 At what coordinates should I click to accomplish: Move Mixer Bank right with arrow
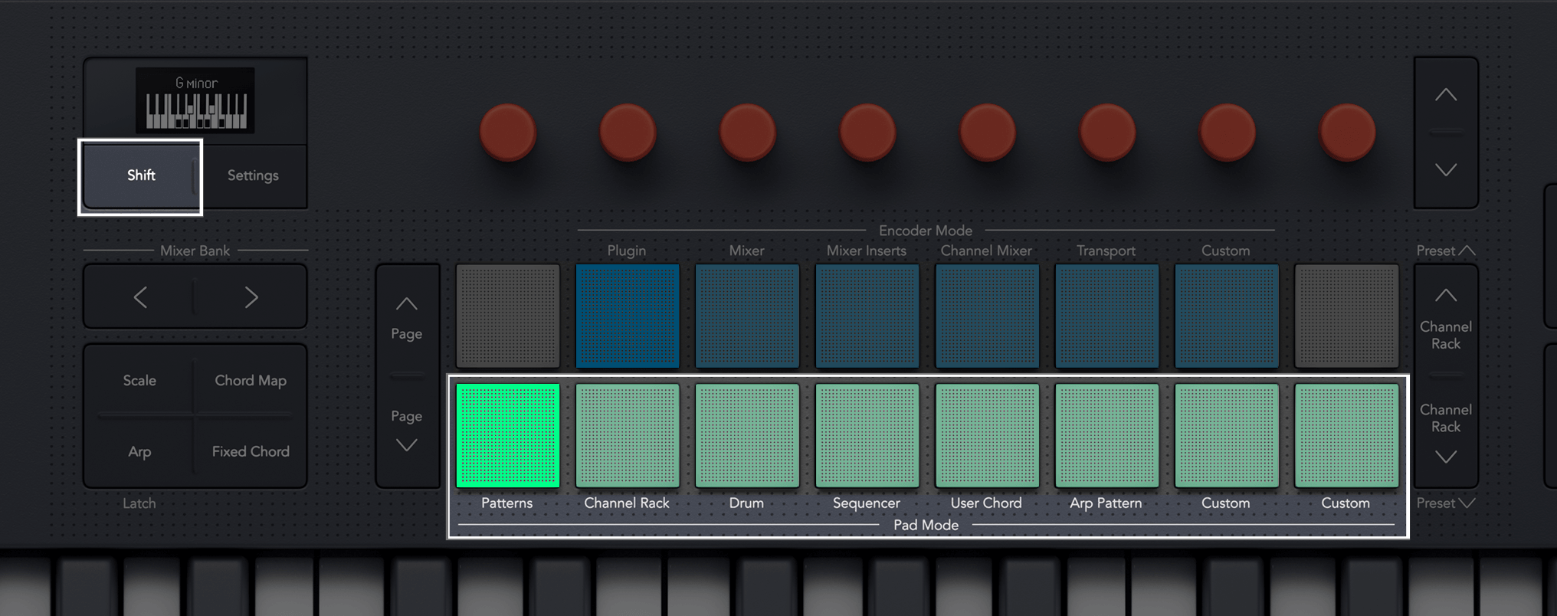pyautogui.click(x=251, y=297)
